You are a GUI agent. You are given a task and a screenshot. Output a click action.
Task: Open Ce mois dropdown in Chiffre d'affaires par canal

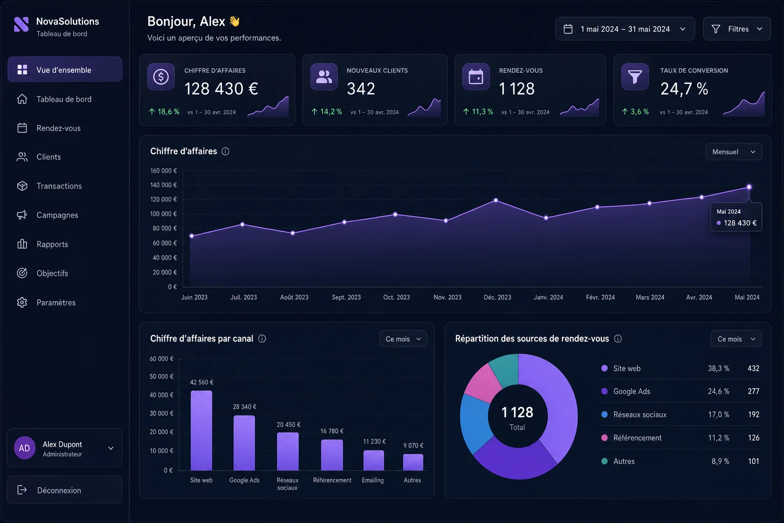click(403, 339)
